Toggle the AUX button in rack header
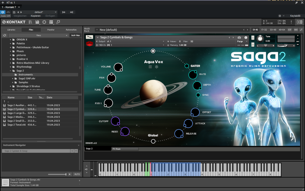The image size is (305, 191). pos(296,30)
